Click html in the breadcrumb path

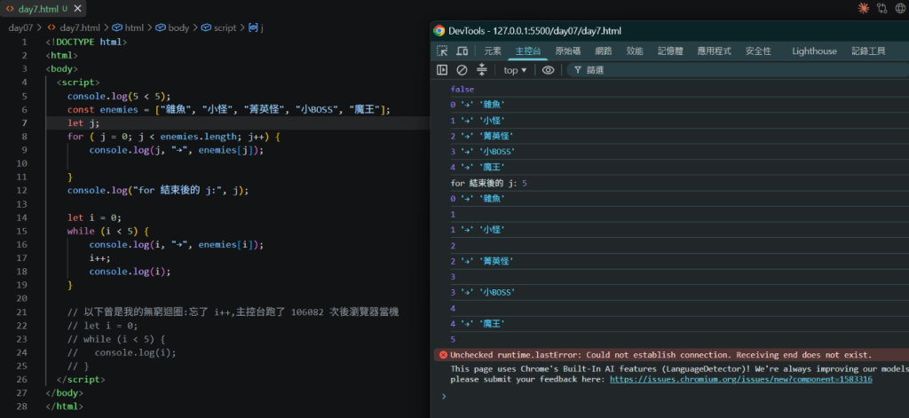pos(134,28)
